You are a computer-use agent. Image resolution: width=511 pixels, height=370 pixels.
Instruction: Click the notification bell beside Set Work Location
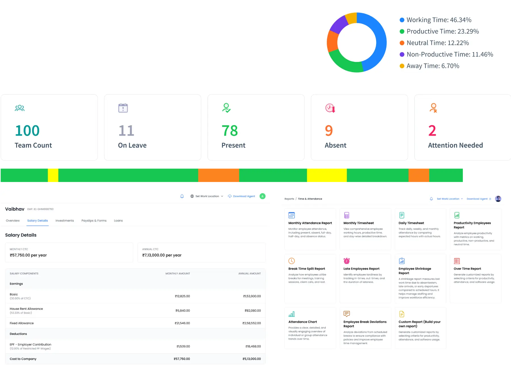click(182, 196)
